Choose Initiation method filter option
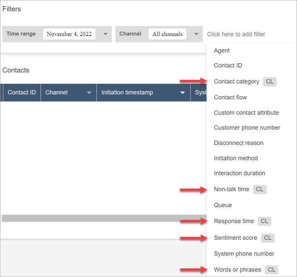The image size is (297, 277). [x=236, y=158]
